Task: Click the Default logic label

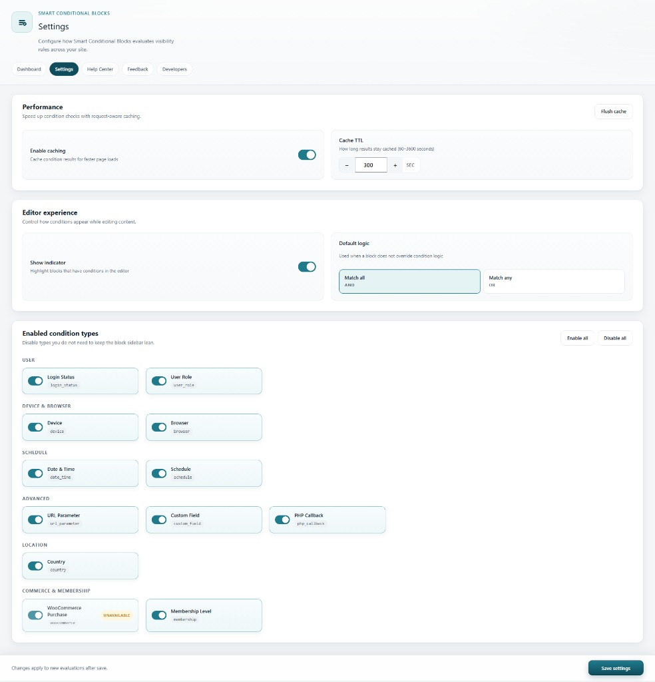Action: (x=354, y=243)
